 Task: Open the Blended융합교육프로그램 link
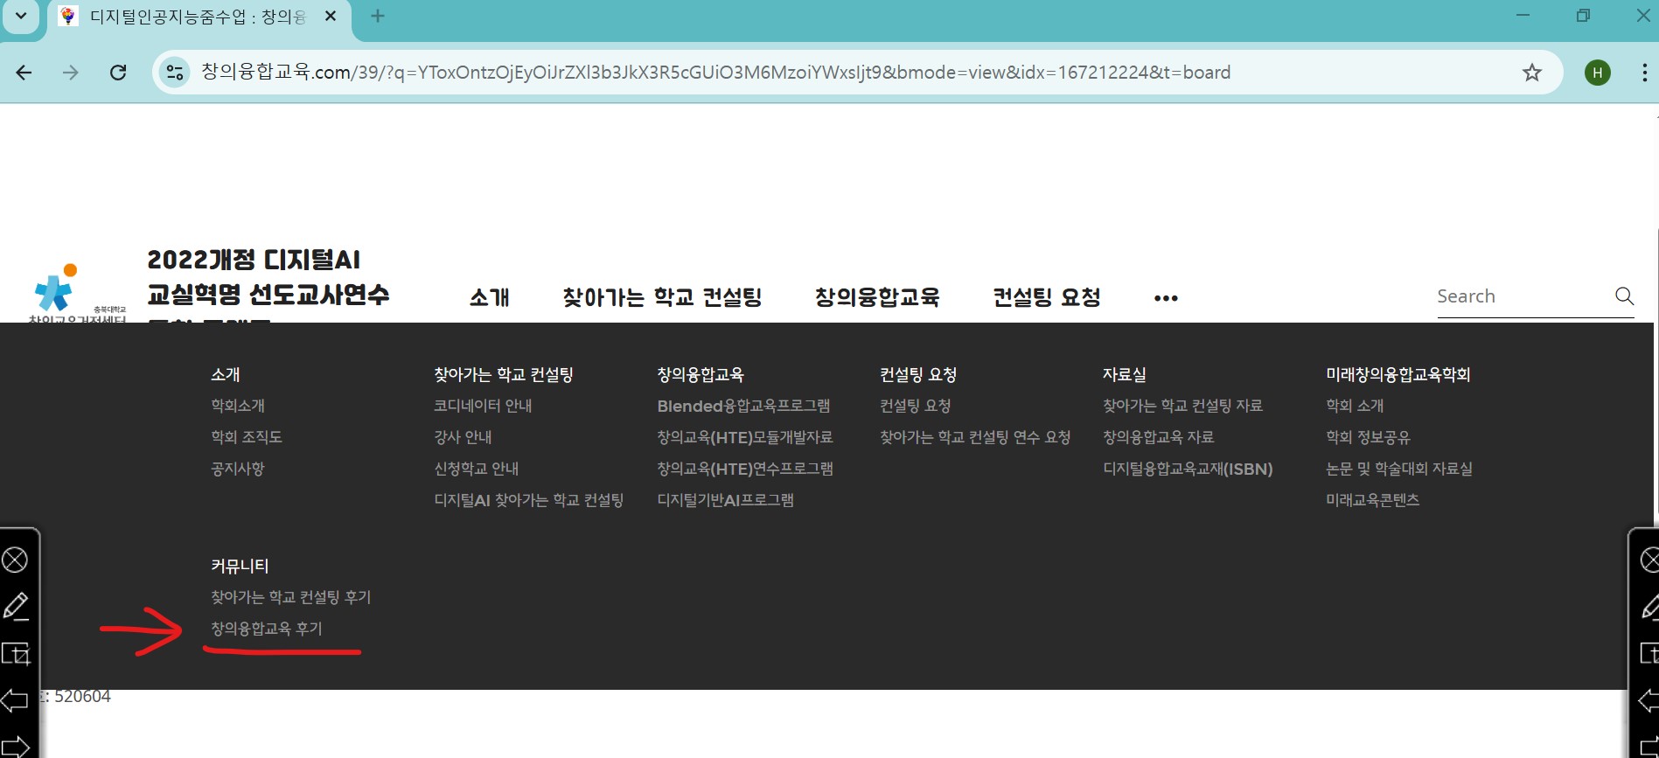pyautogui.click(x=743, y=406)
